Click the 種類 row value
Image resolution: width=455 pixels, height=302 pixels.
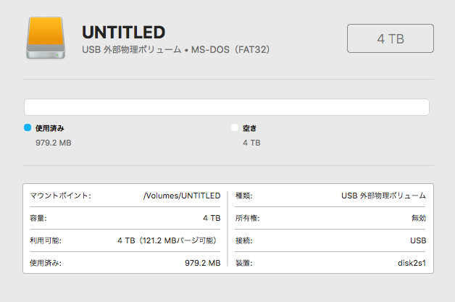(x=383, y=196)
